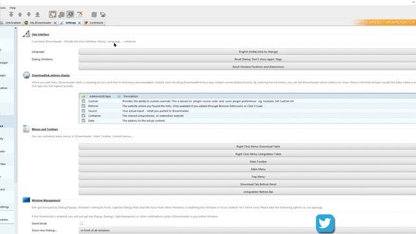416x234 pixels.
Task: Open the Main Menu customization button
Action: click(x=247, y=169)
